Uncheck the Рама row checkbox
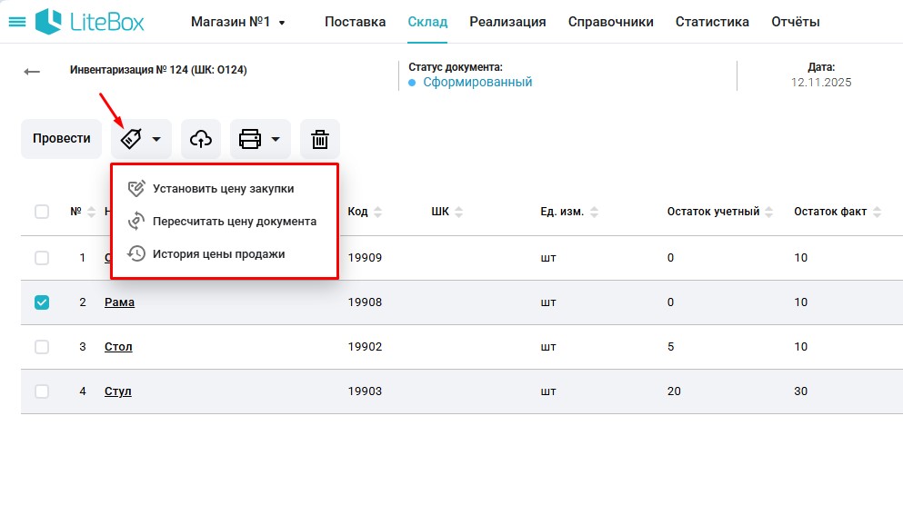 click(42, 302)
